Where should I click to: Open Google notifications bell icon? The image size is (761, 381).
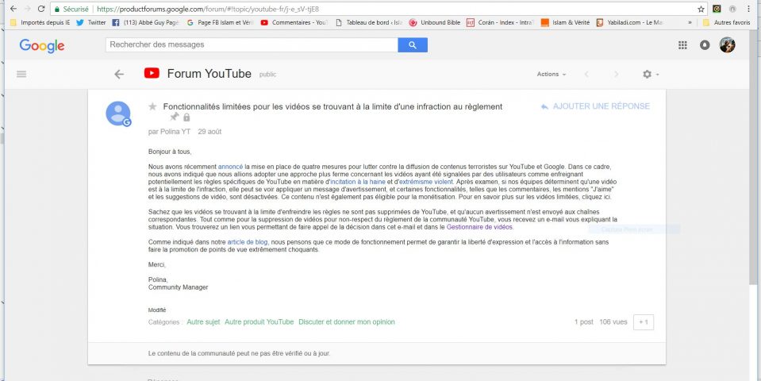pos(705,45)
